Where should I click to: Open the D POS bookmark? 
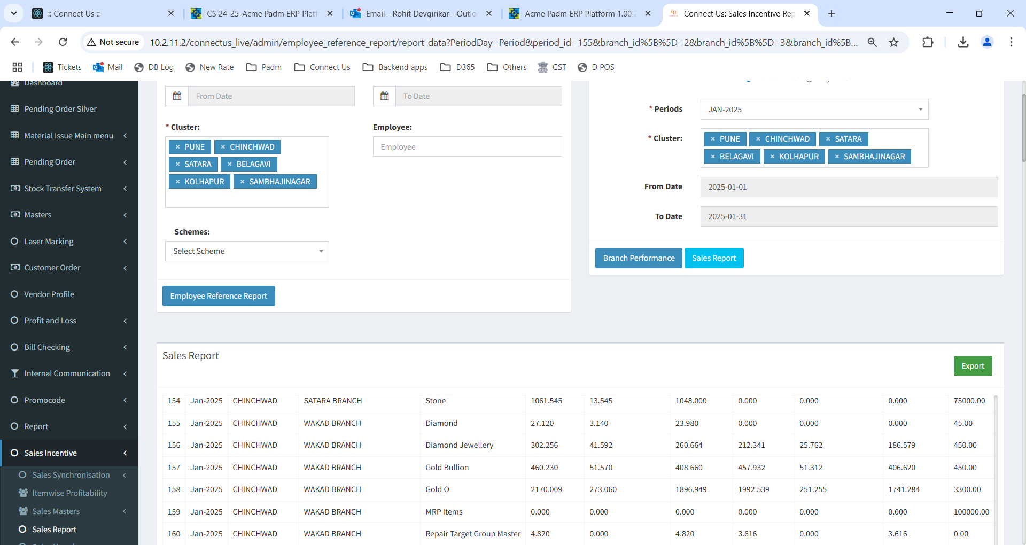[596, 67]
